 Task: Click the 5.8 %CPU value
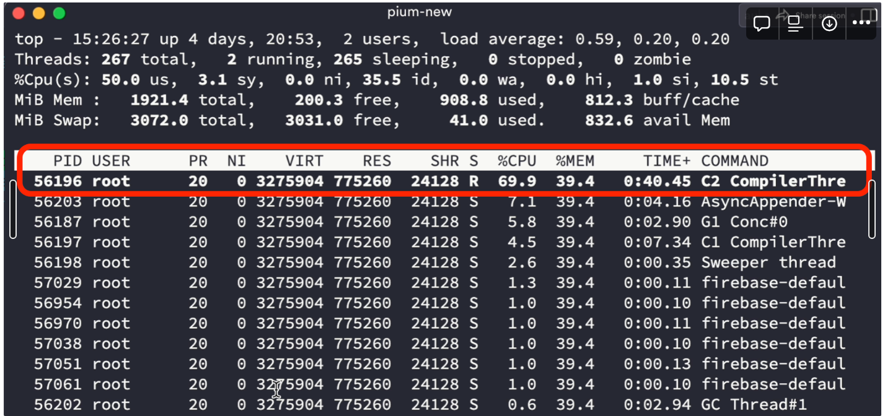[x=522, y=222]
